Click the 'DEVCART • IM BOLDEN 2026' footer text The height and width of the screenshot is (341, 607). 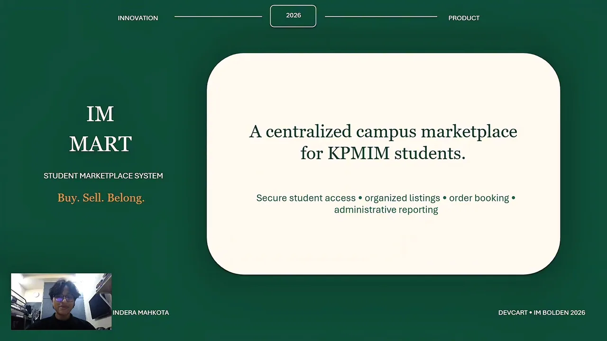point(542,313)
